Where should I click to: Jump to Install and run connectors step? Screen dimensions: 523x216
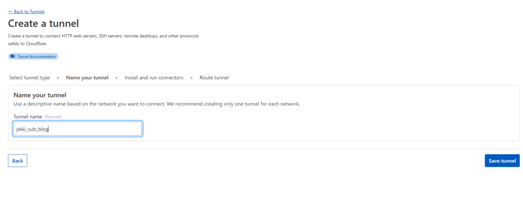(x=154, y=78)
